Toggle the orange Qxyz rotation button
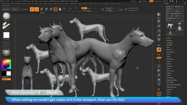The height and width of the screenshot is (105, 187). pyautogui.click(x=159, y=58)
